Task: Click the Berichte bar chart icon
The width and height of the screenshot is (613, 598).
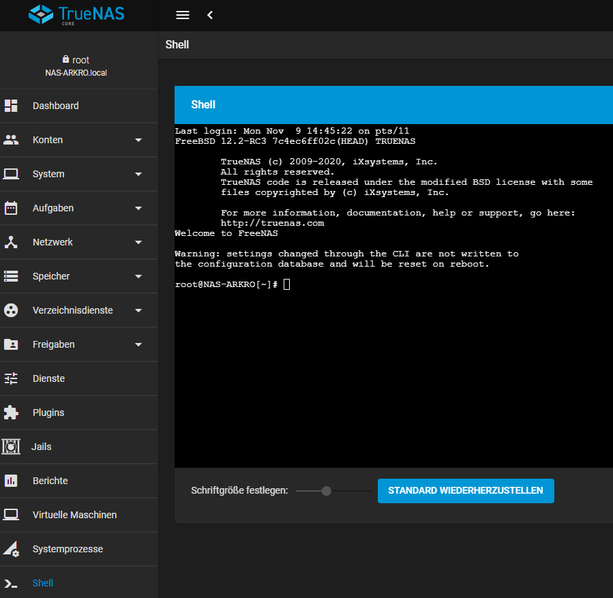Action: click(x=11, y=481)
